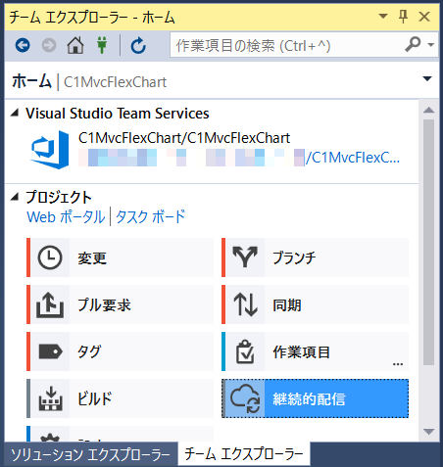Click the search magnifier icon
443x467 pixels.
(413, 44)
